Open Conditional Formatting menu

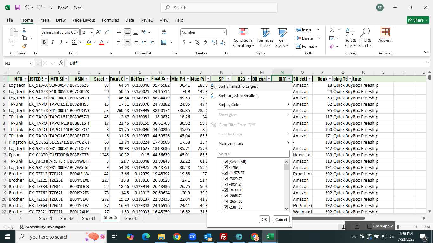tap(243, 38)
